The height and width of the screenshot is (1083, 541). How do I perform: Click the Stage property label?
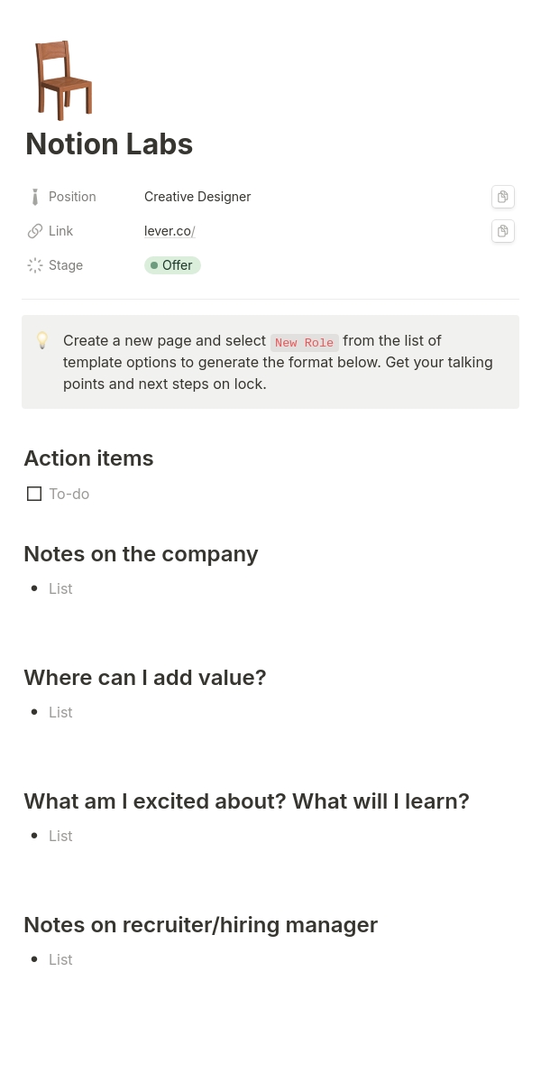[x=66, y=265]
